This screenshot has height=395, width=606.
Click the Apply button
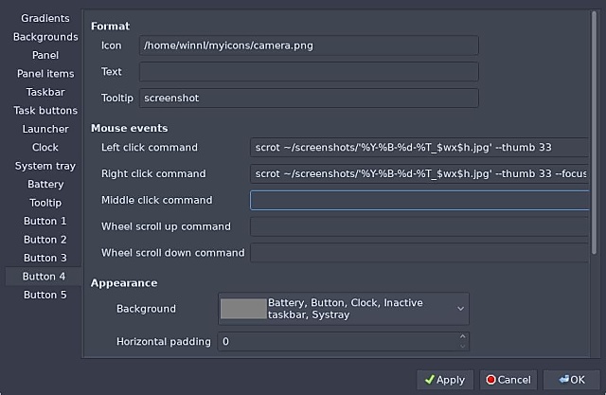point(445,379)
